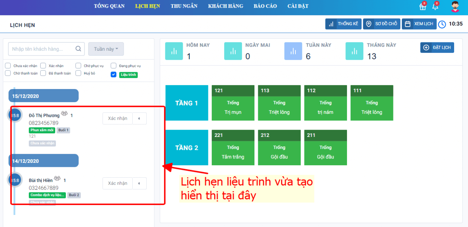Expand arrow next to Đỗ Thị Phương's Xác nhận

point(139,119)
